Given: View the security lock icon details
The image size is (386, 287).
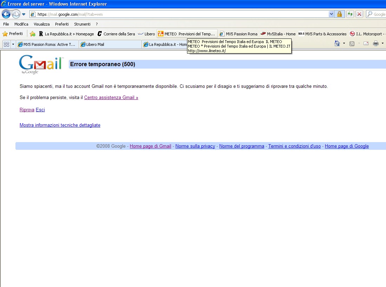Looking at the screenshot, I should pos(339,14).
